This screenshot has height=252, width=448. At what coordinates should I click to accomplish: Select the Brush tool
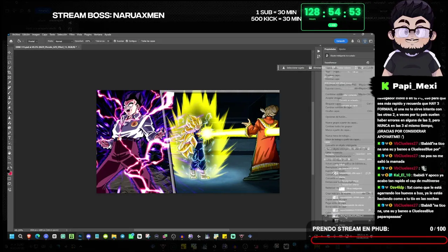pyautogui.click(x=9, y=92)
